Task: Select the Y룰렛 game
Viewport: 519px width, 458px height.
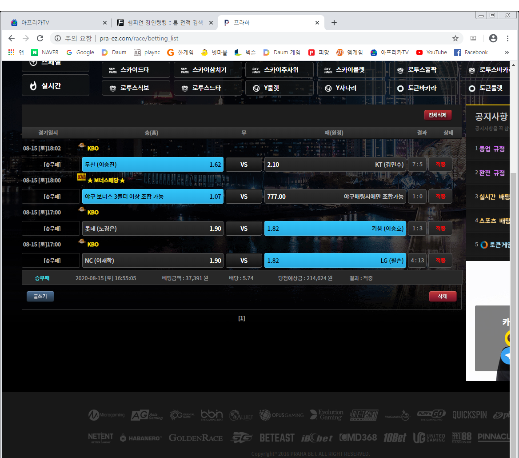Action: 279,88
